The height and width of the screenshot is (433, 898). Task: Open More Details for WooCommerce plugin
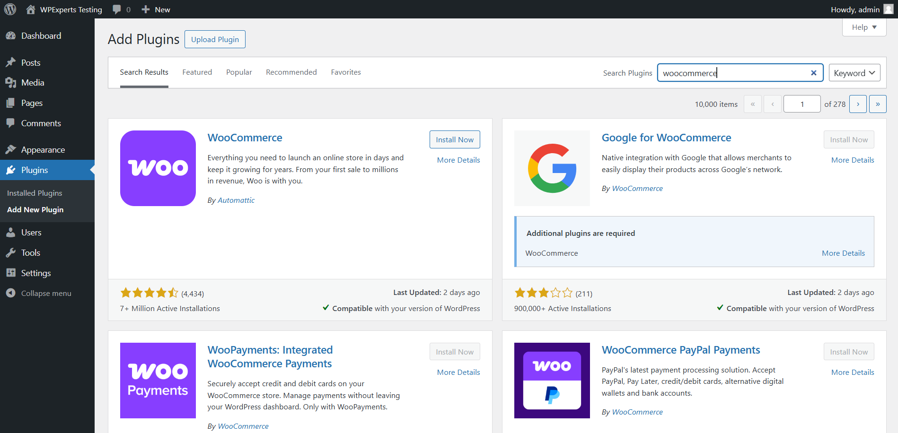click(x=458, y=160)
